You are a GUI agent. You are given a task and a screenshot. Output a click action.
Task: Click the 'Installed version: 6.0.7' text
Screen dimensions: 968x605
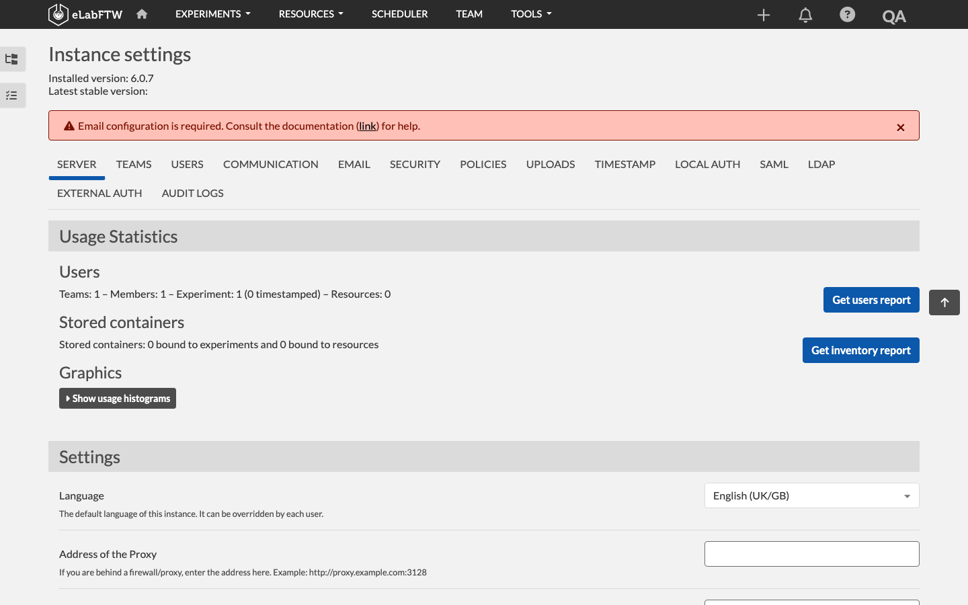pos(101,79)
